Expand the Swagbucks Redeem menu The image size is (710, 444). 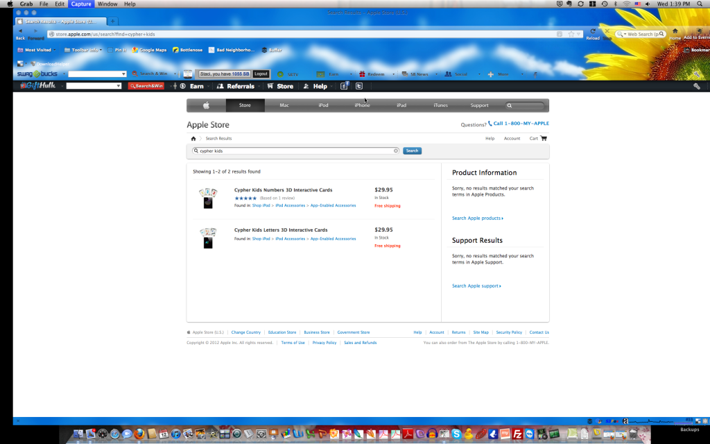point(393,74)
